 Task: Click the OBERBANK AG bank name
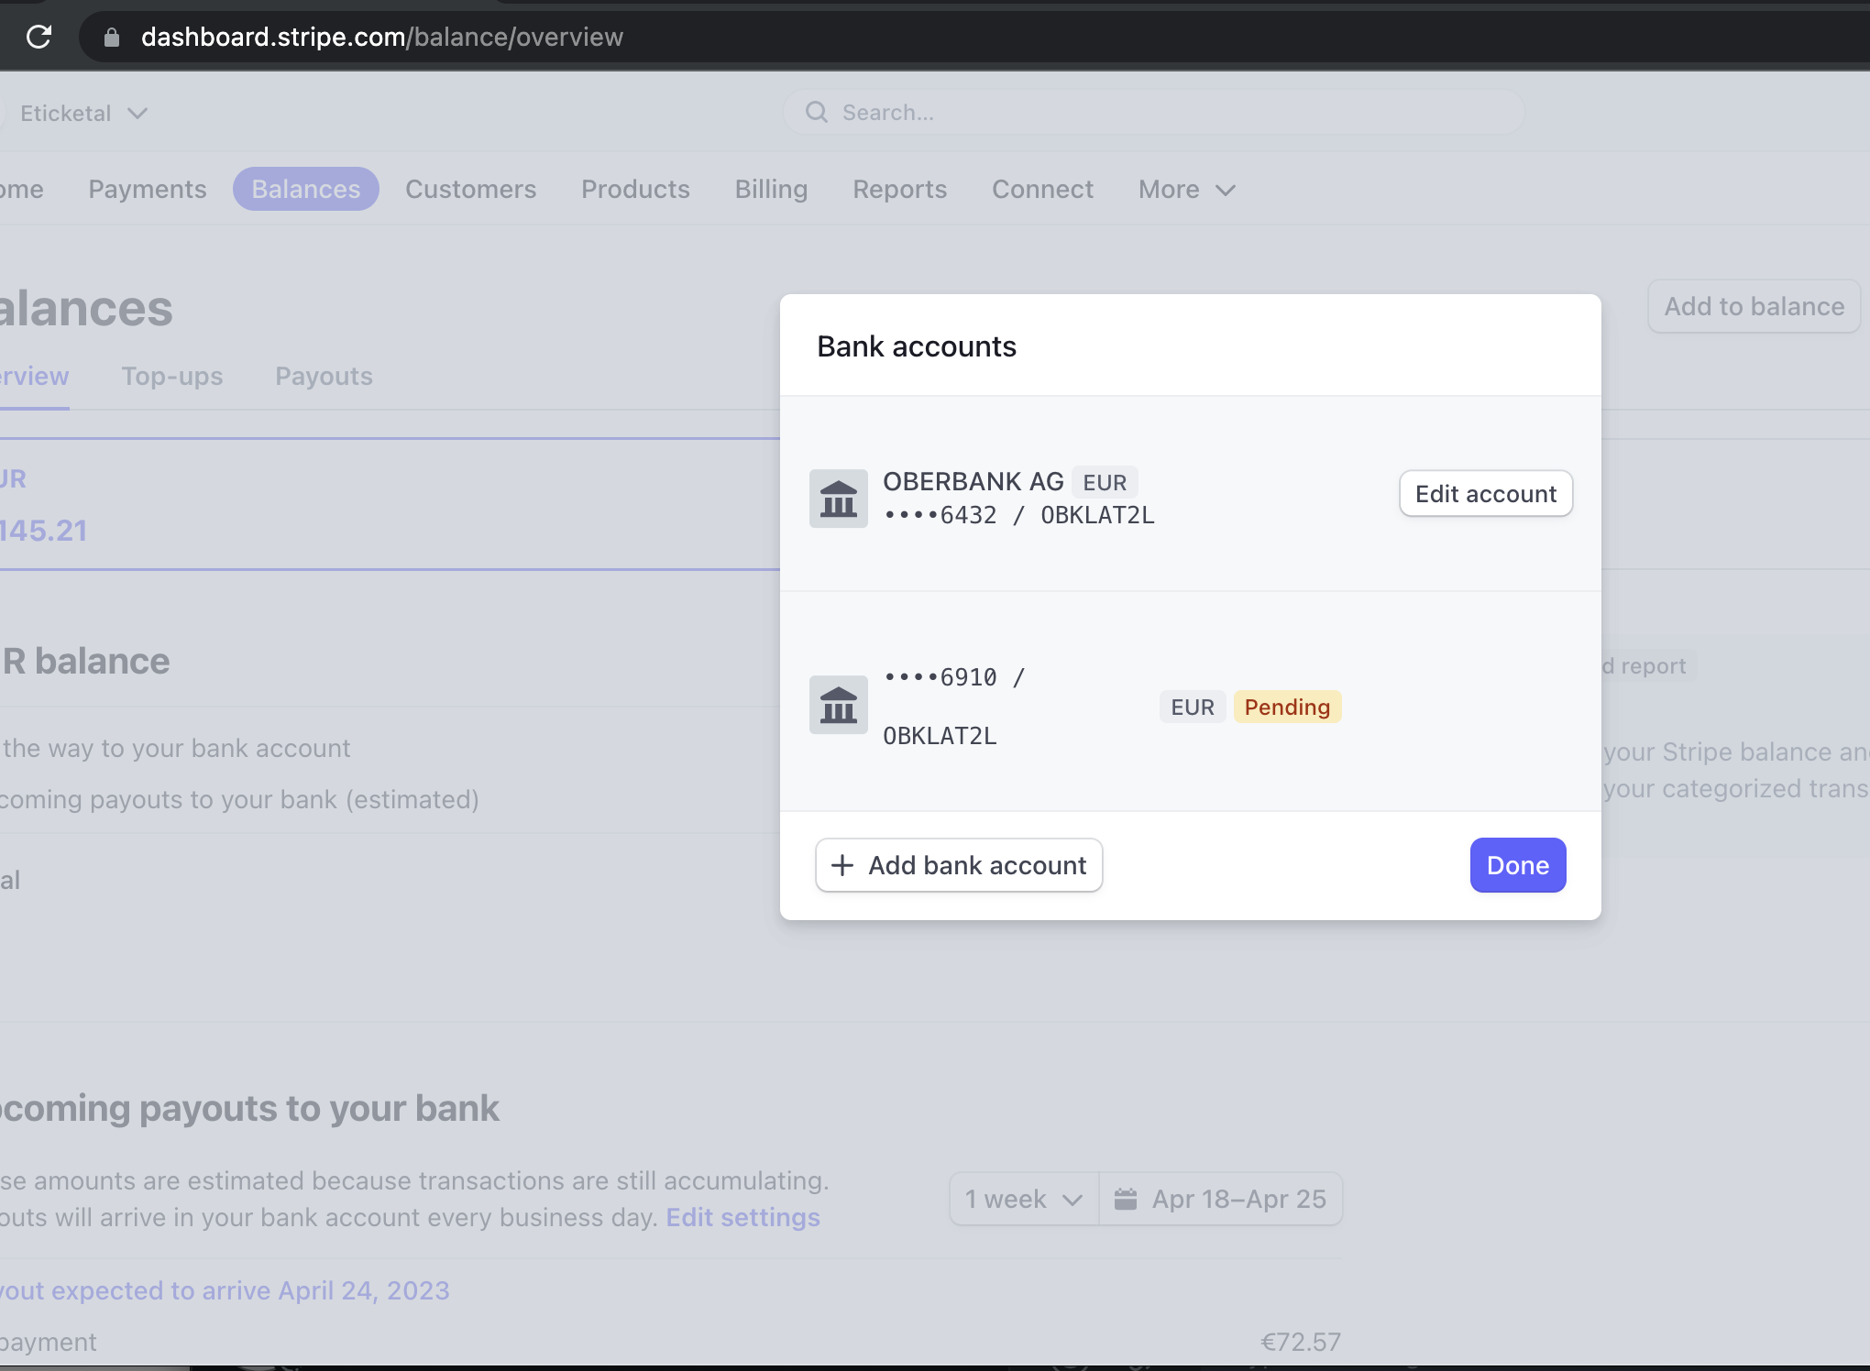pyautogui.click(x=973, y=481)
